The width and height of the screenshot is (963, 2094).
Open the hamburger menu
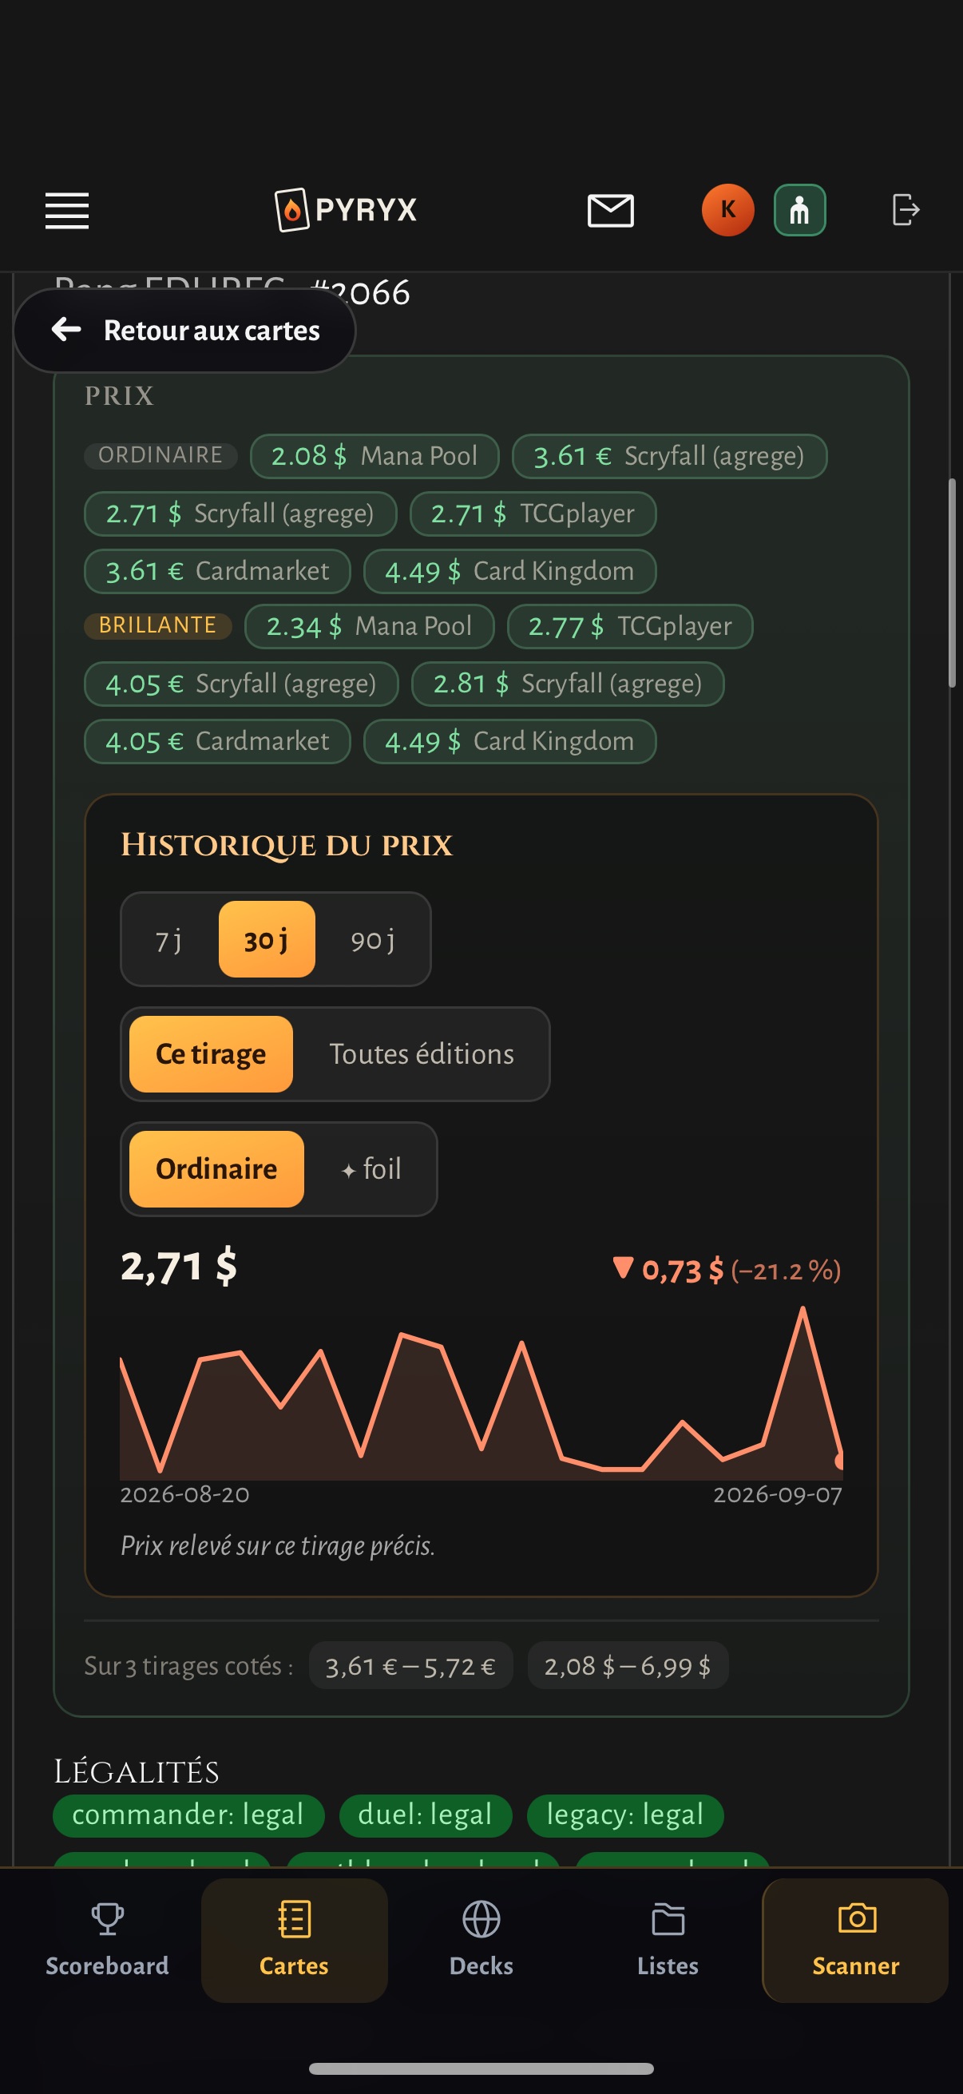pyautogui.click(x=66, y=211)
